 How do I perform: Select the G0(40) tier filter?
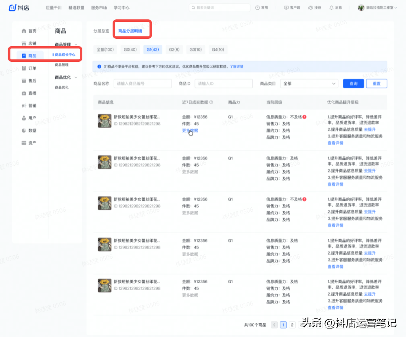pos(130,50)
